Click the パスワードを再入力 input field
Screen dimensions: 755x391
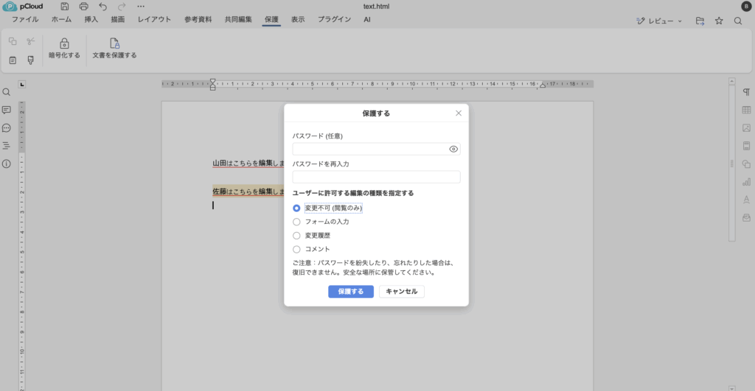click(x=376, y=177)
